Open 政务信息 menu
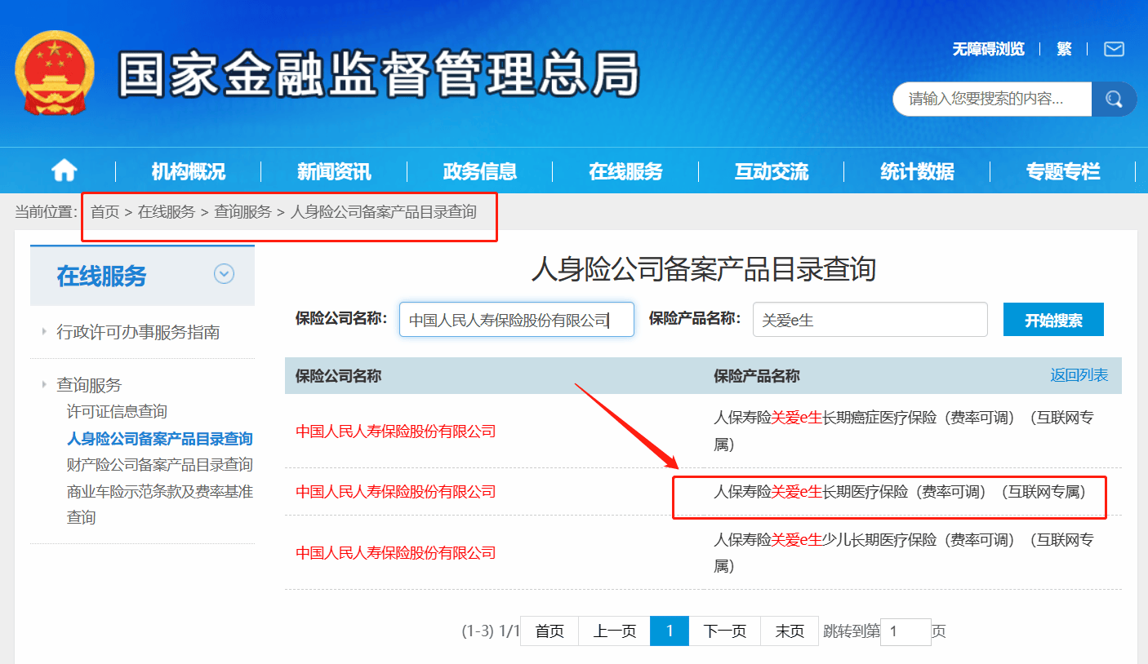The width and height of the screenshot is (1148, 664). click(480, 171)
